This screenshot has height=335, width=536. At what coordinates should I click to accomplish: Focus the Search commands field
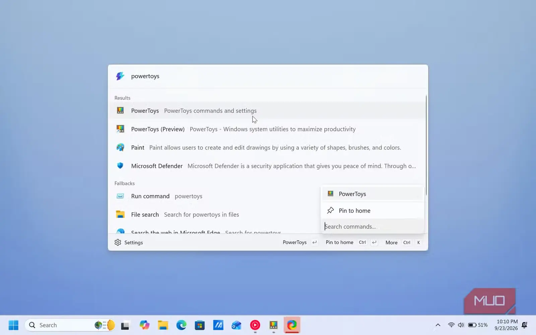[373, 226]
